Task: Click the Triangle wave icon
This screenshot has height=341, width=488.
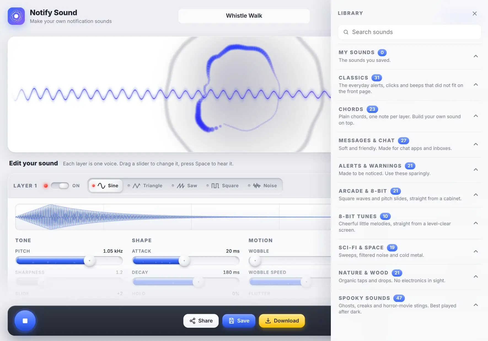Action: coord(136,186)
